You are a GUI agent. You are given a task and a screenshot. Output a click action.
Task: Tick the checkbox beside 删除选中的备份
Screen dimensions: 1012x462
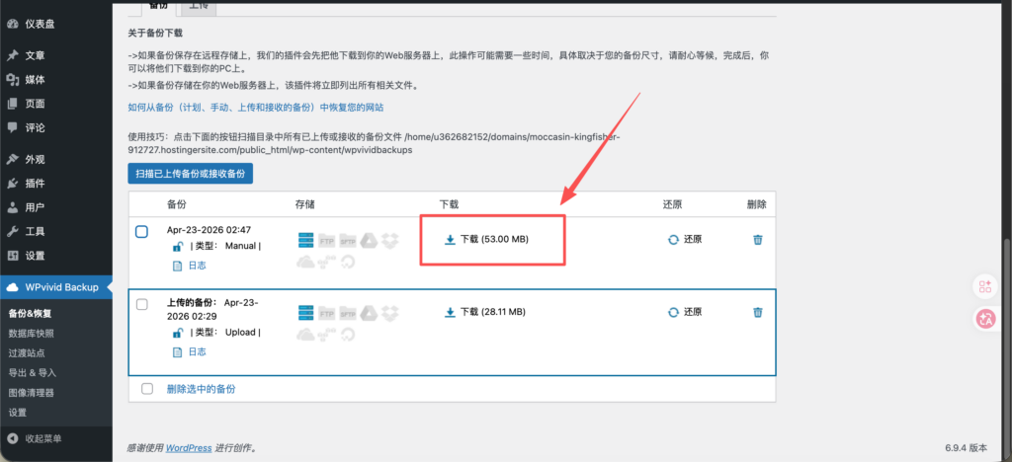[x=147, y=389]
